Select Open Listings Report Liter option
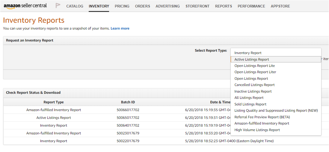329x152 pixels. [276, 72]
